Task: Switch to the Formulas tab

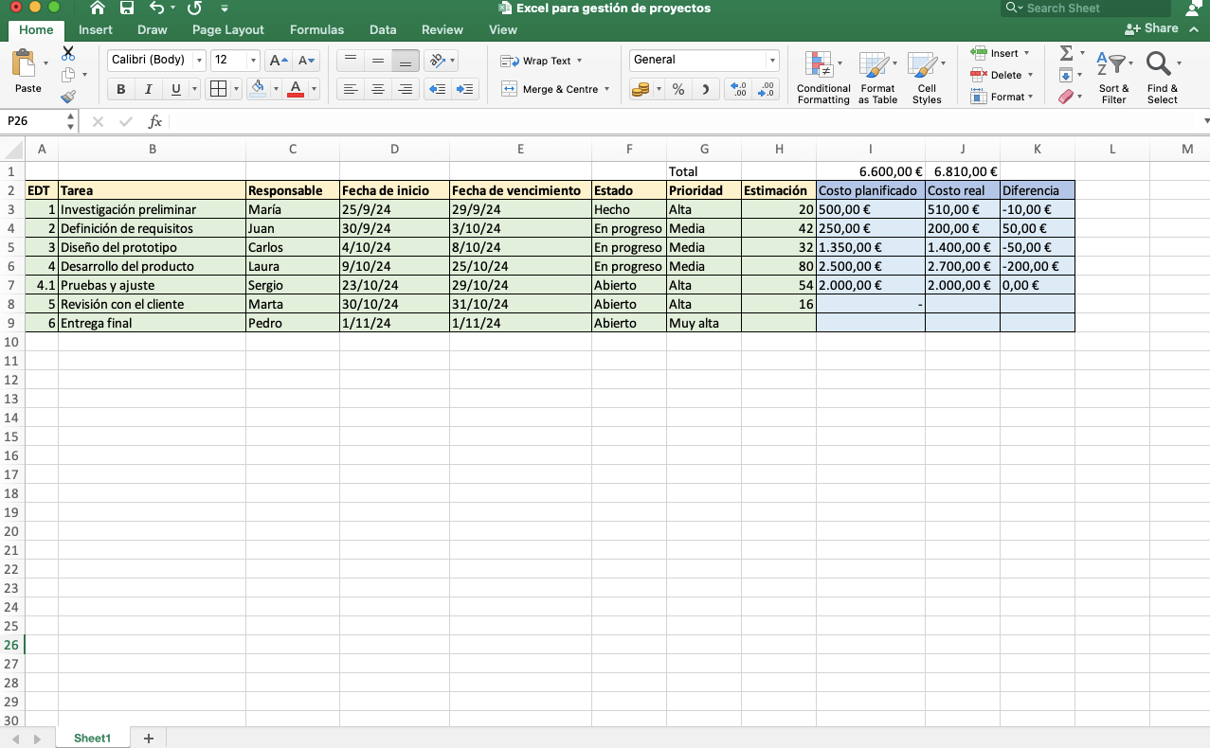Action: (x=316, y=29)
